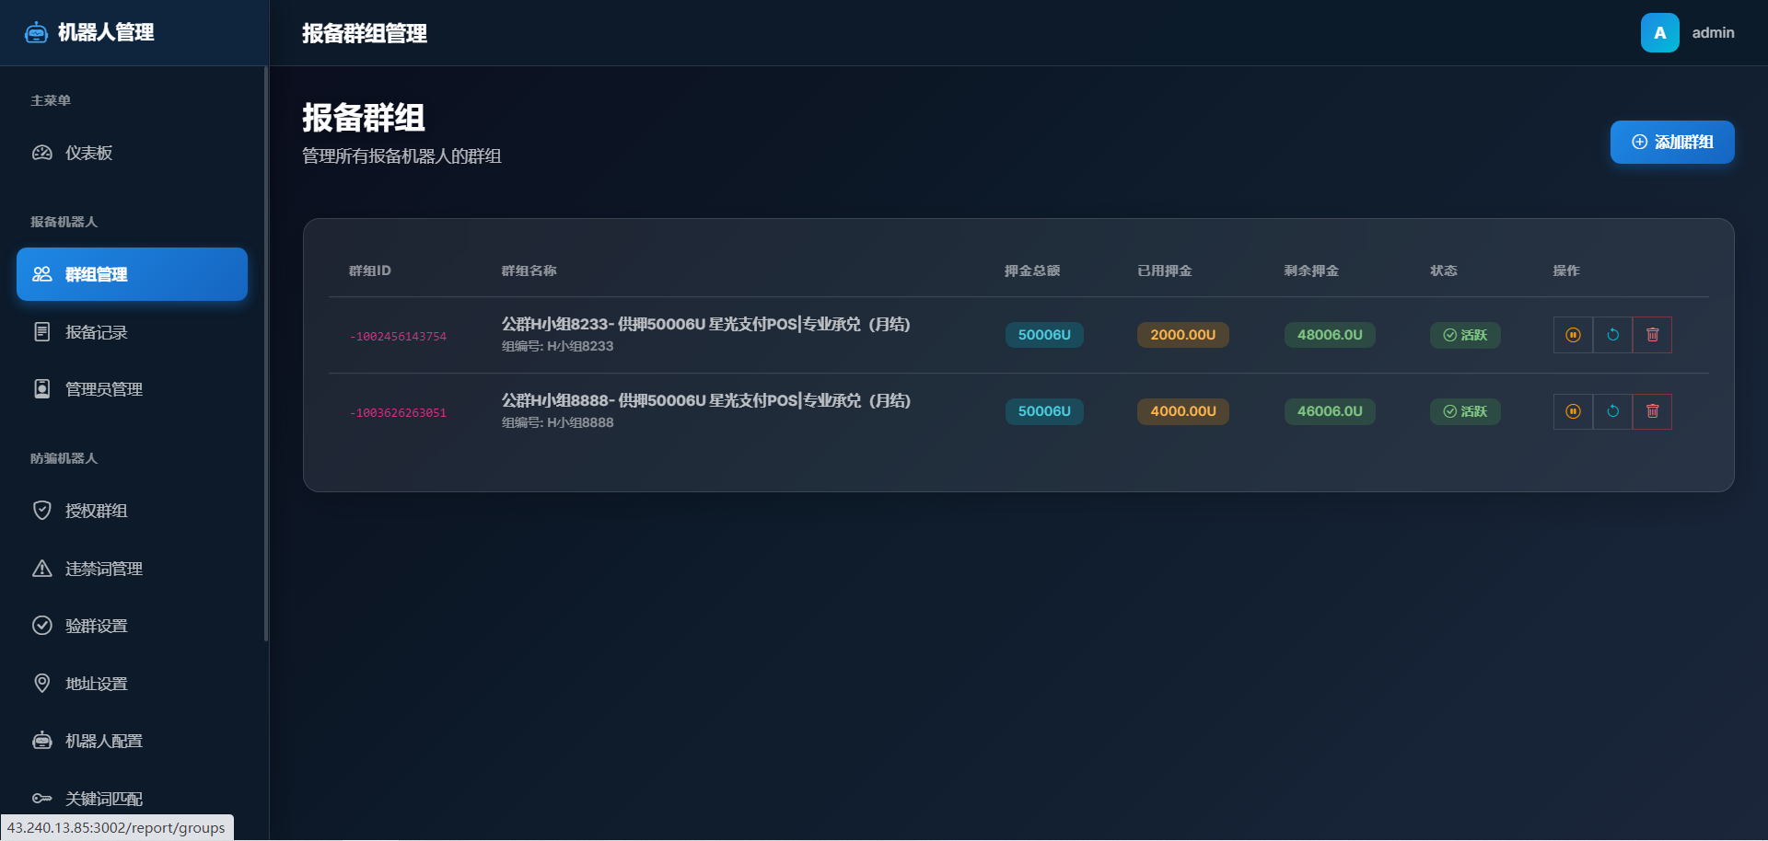Delete the H小组8233 group

click(x=1652, y=335)
